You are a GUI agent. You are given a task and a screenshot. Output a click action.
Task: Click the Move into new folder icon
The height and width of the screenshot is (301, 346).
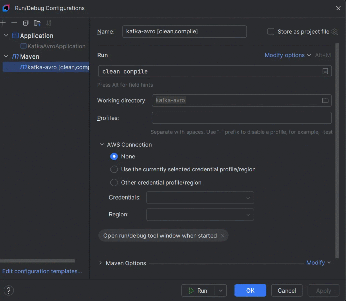(37, 23)
